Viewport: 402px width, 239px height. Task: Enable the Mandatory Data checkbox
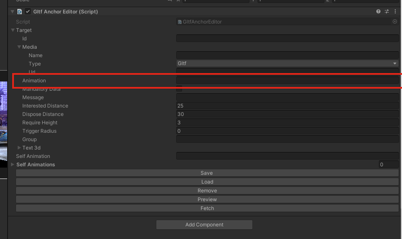pyautogui.click(x=179, y=89)
